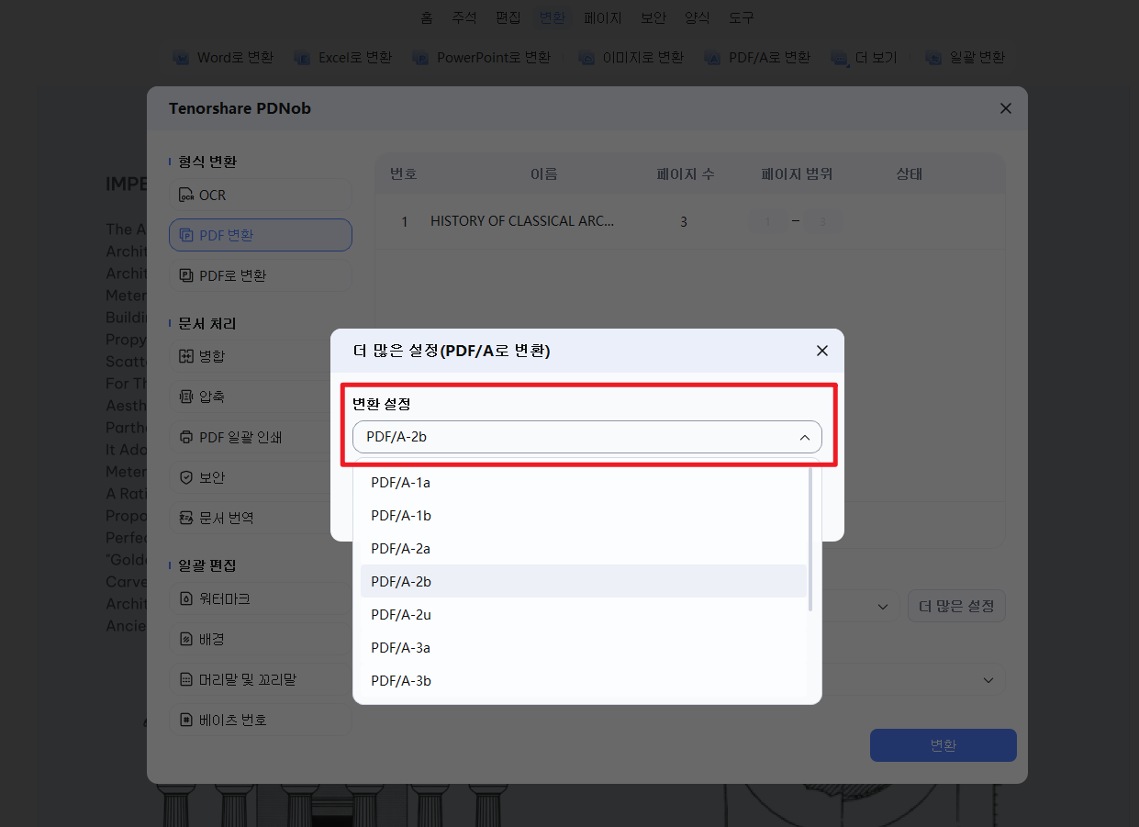Image resolution: width=1139 pixels, height=827 pixels.
Task: Click the 베이츠 번호 icon
Action: pyautogui.click(x=186, y=720)
